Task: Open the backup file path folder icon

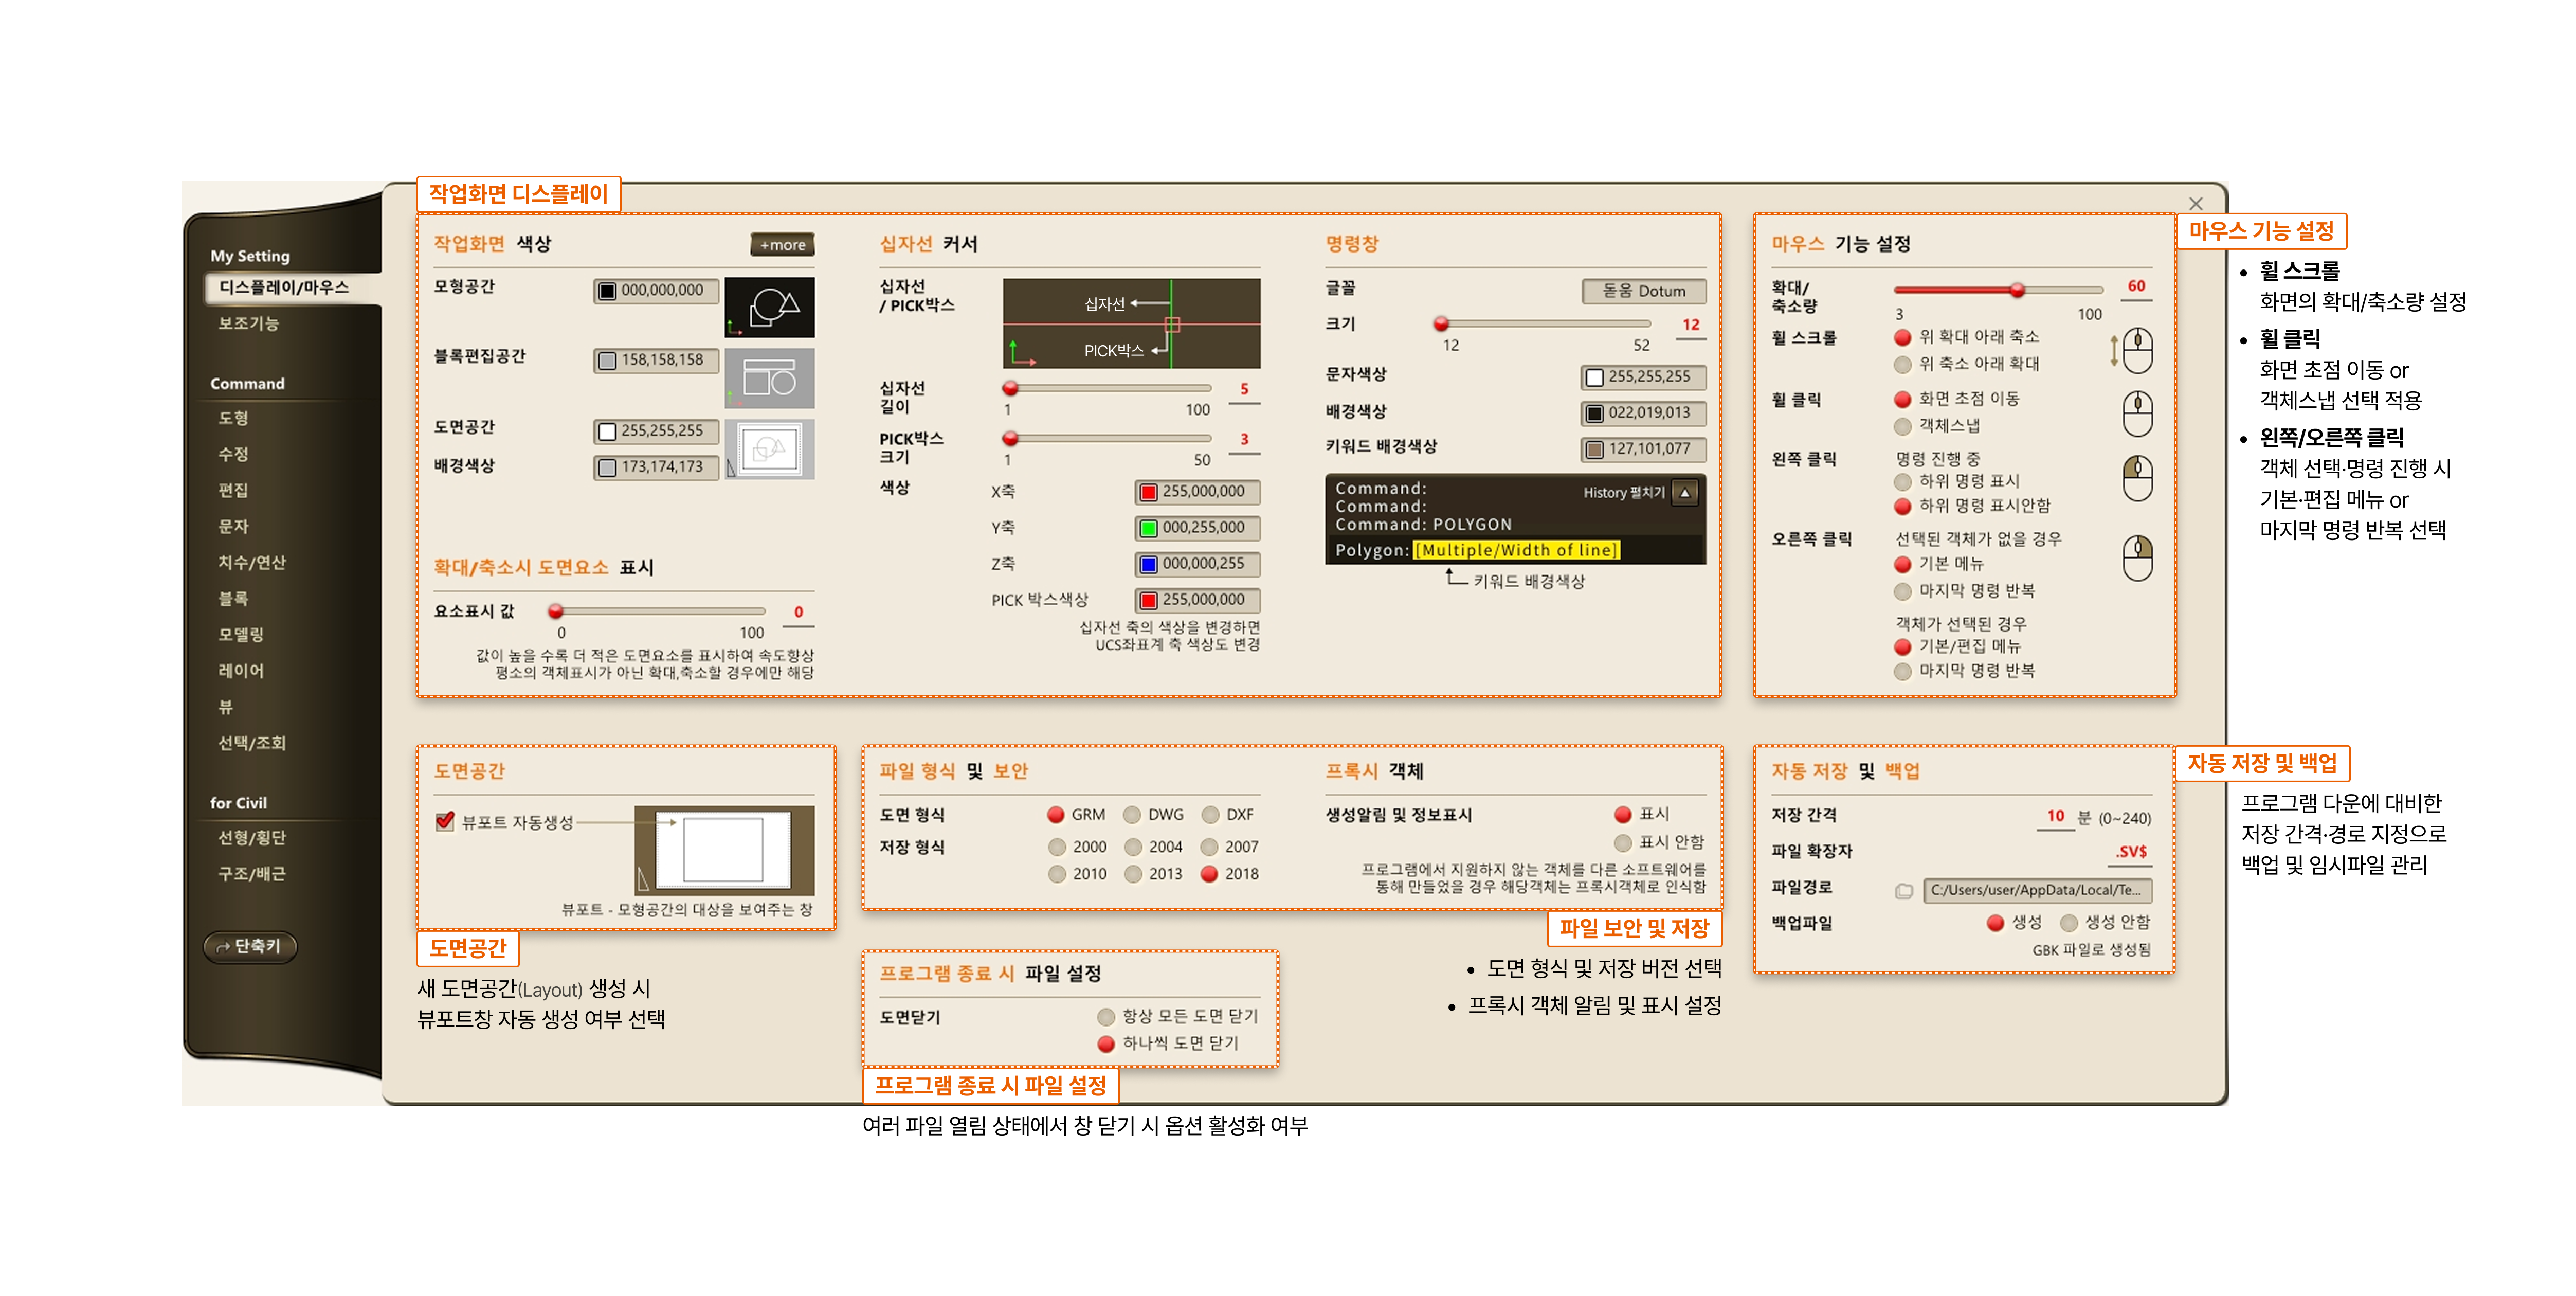Action: pos(1904,890)
